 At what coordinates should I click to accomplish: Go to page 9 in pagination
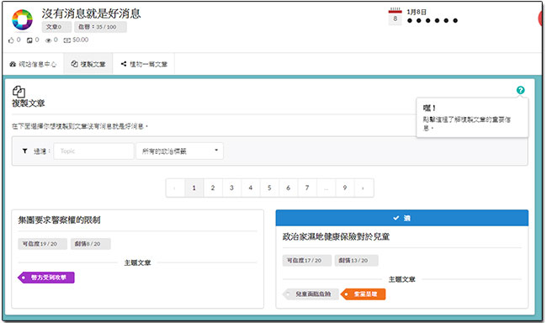tap(345, 188)
